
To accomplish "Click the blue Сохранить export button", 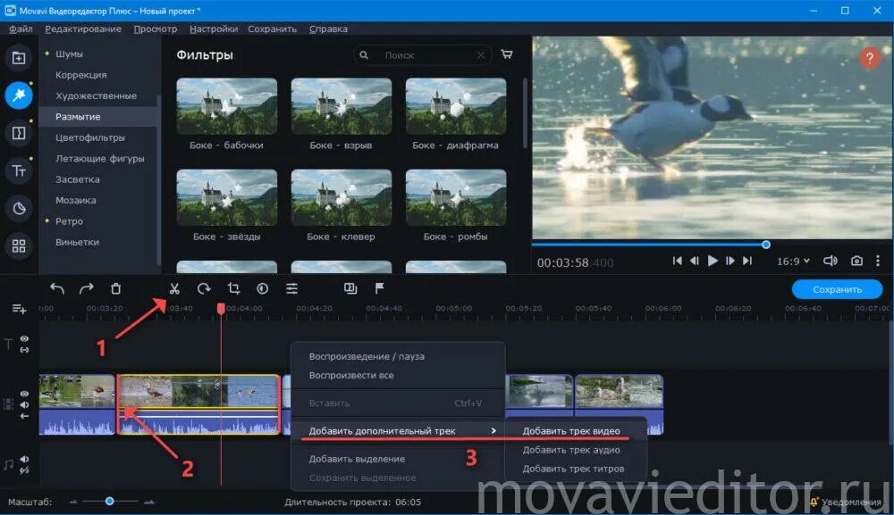I will [837, 289].
